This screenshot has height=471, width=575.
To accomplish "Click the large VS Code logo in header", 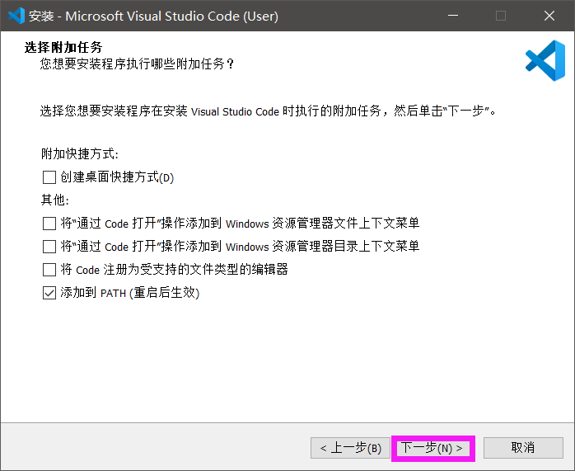I will pyautogui.click(x=545, y=60).
